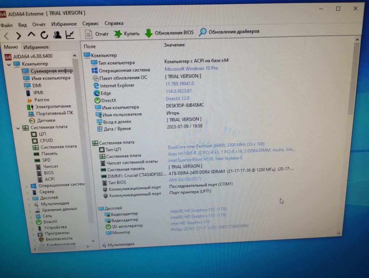Refresh with the circular arrow icon
Viewport: 369px width, 278px height.
[44, 35]
